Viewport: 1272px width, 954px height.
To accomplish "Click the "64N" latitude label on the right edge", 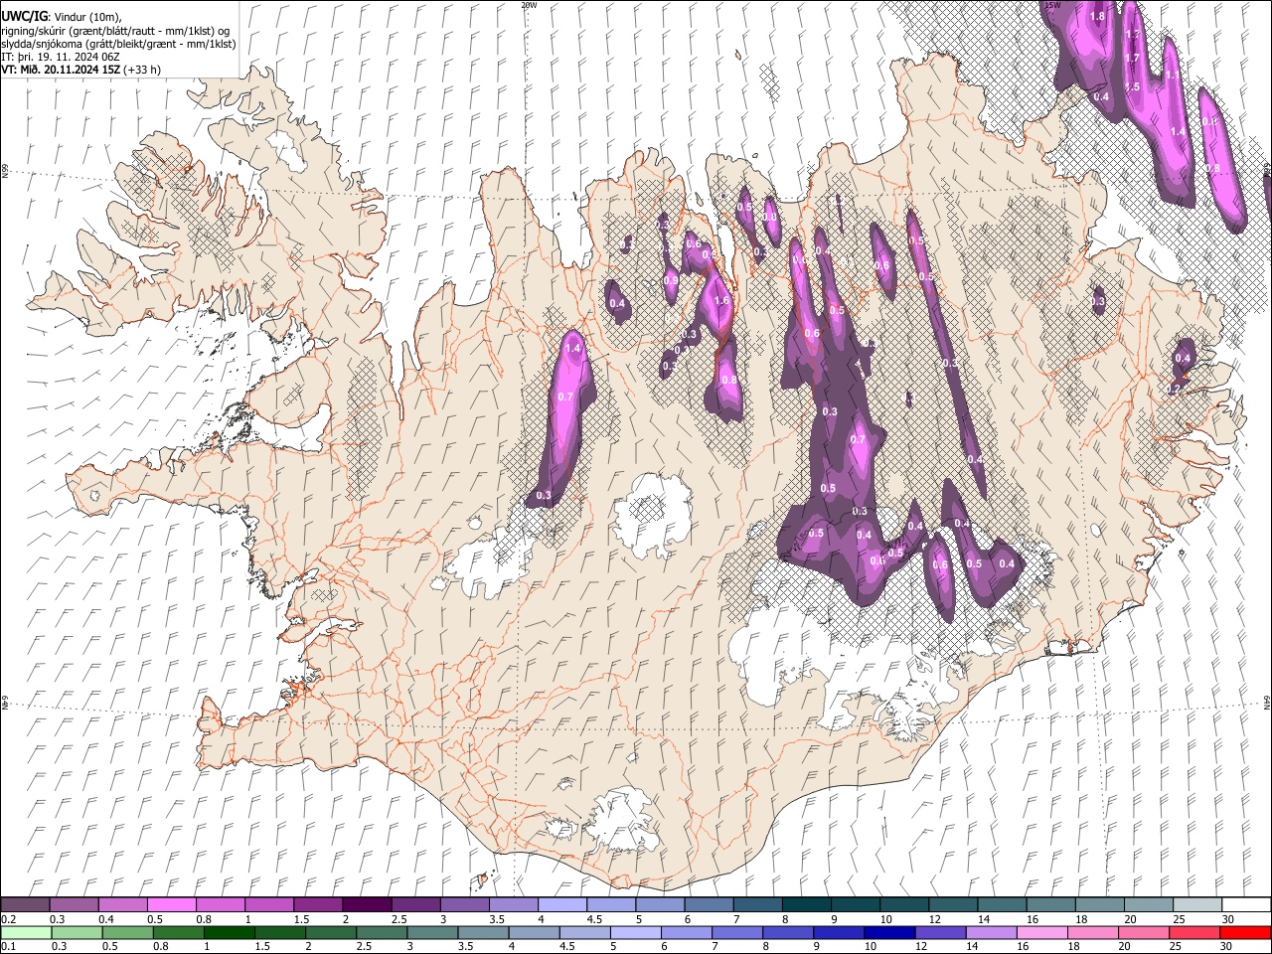I will coord(1267,702).
